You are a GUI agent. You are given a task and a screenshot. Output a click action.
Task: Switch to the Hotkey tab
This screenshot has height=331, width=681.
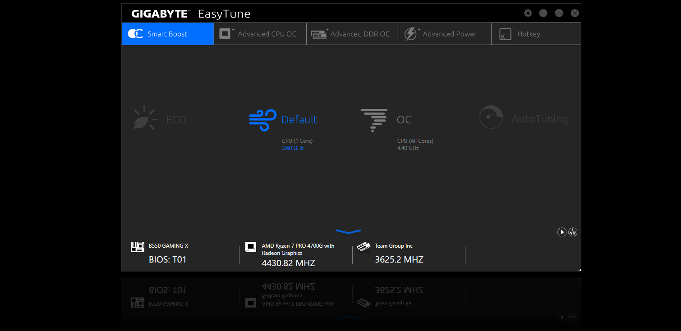coord(528,34)
